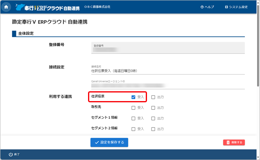The image size is (260, 160).
Task: Click the 登録番号 row label
Action: [57, 45]
